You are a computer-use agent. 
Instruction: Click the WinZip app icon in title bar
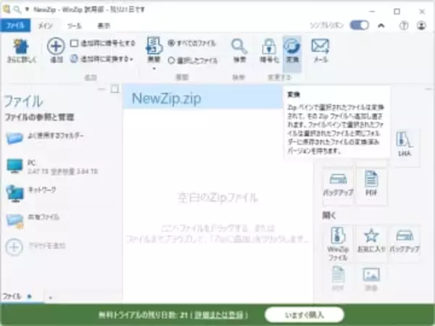[x=6, y=9]
